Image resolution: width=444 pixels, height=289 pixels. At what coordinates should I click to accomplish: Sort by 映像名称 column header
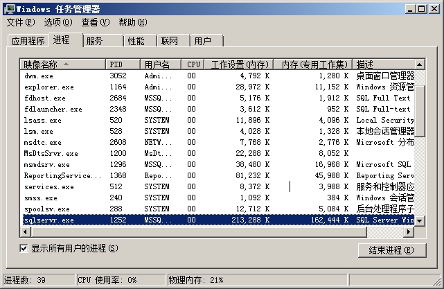[x=63, y=64]
